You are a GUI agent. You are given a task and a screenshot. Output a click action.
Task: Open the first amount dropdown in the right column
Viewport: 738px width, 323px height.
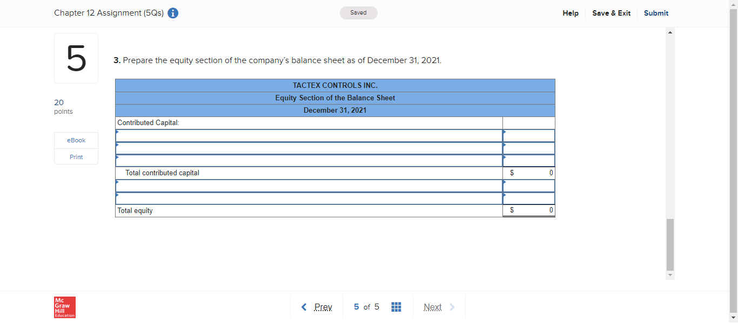[x=528, y=135]
